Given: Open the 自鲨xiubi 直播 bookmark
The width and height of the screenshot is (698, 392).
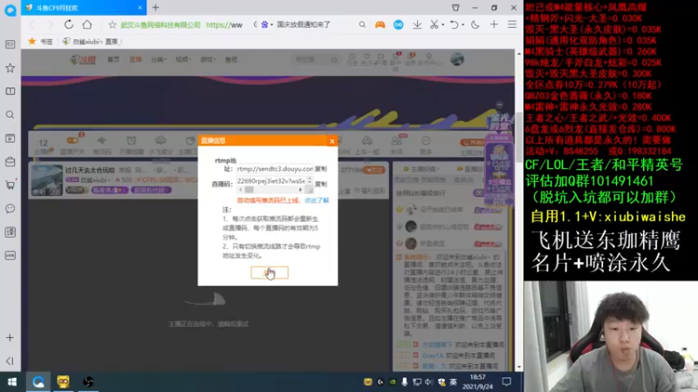Looking at the screenshot, I should coord(91,41).
